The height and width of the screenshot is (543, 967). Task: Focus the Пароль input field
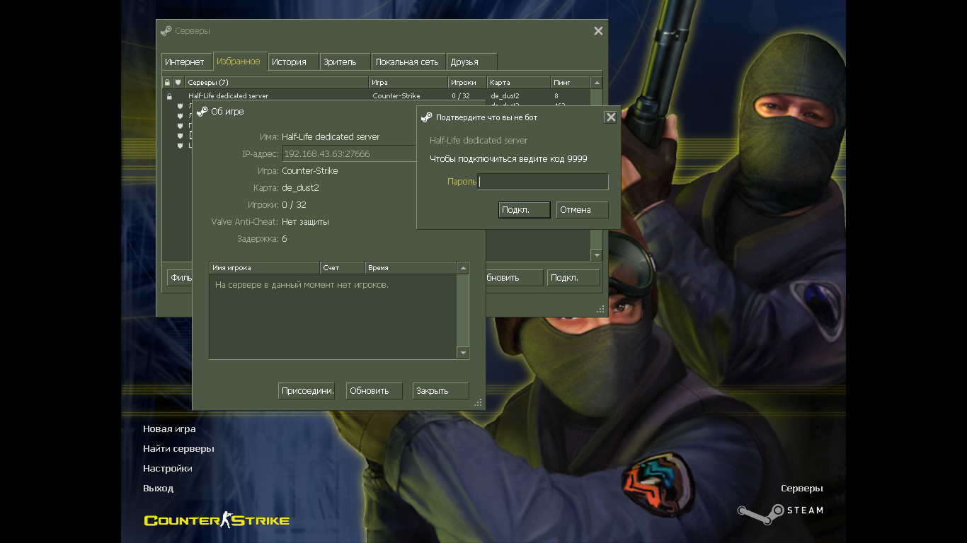tap(543, 182)
